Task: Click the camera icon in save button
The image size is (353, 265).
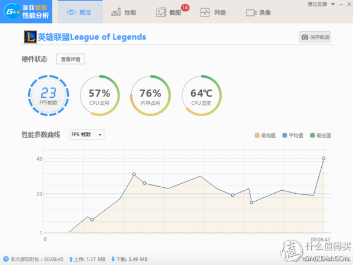Action: coord(305,37)
